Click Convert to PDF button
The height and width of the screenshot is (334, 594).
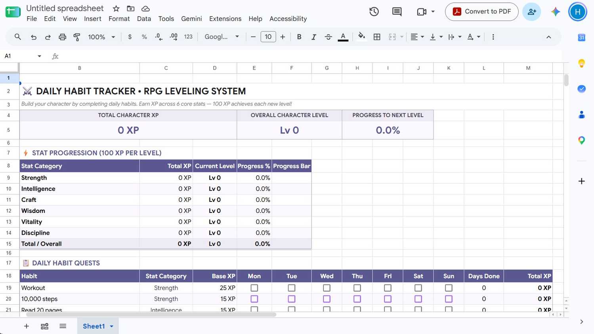481,11
